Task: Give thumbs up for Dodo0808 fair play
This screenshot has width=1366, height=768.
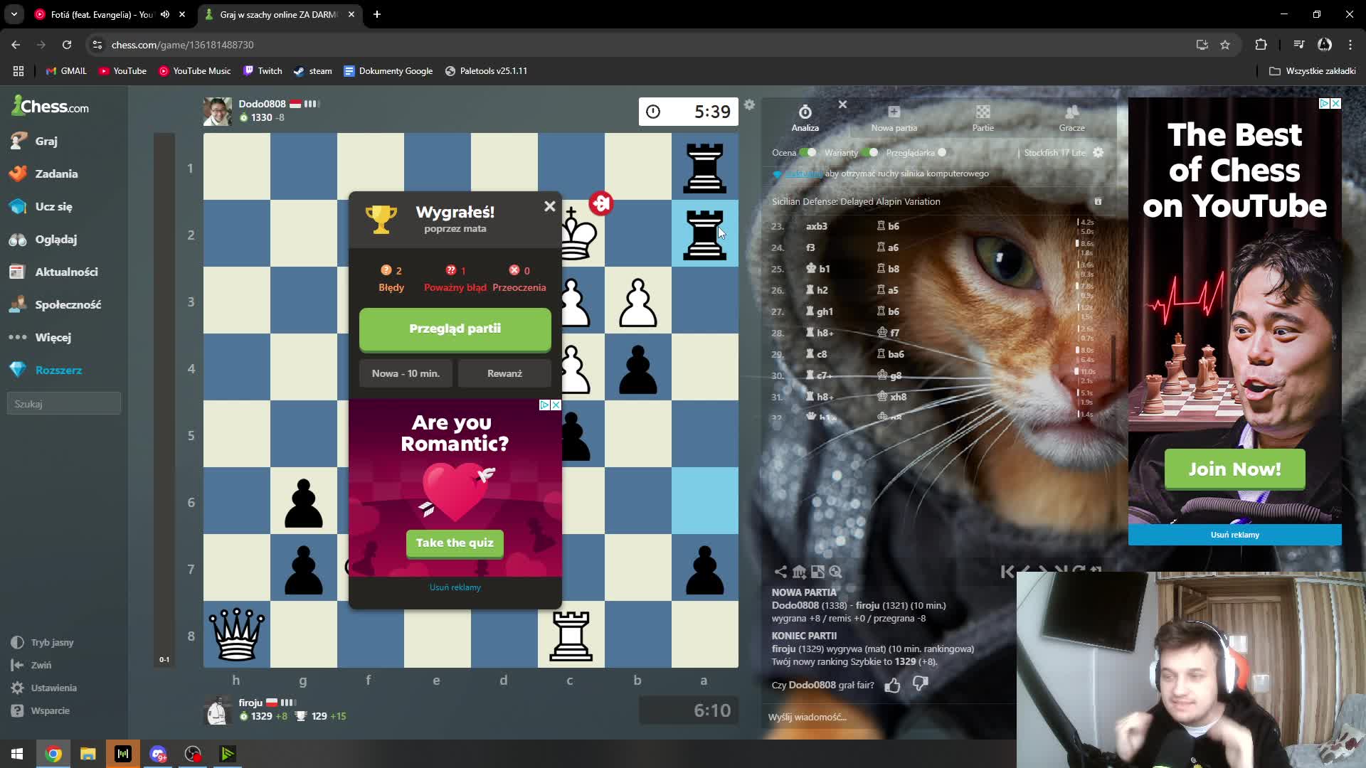Action: [892, 685]
